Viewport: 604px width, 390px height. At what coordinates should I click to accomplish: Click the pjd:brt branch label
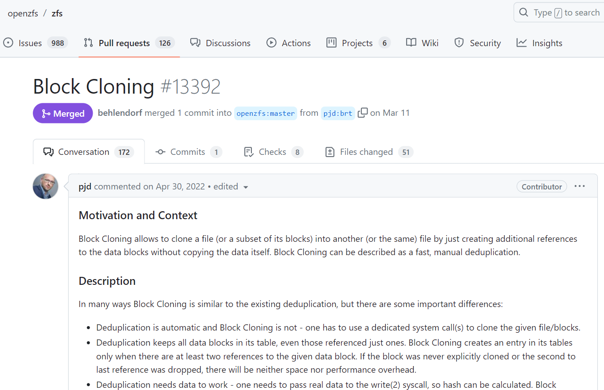338,113
